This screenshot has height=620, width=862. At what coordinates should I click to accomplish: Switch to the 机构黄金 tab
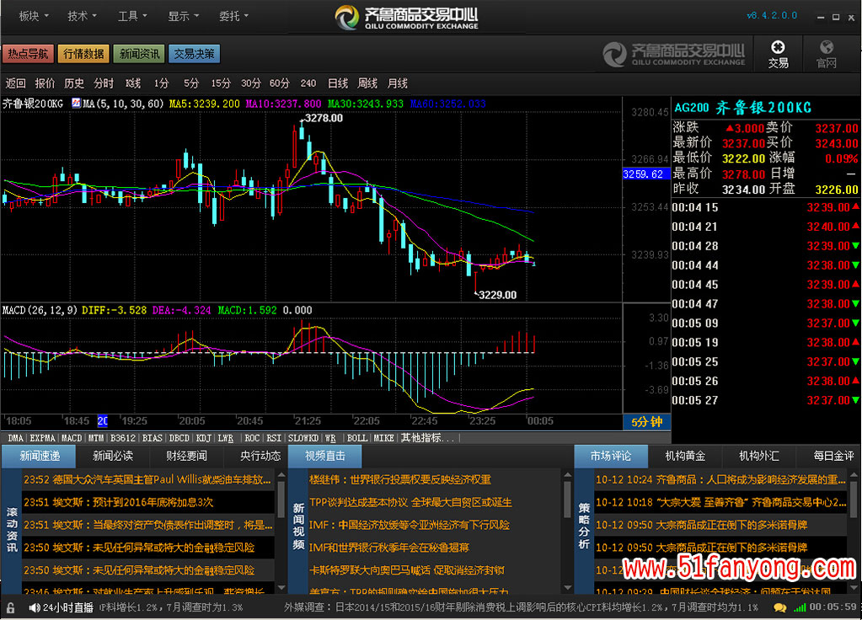point(685,457)
